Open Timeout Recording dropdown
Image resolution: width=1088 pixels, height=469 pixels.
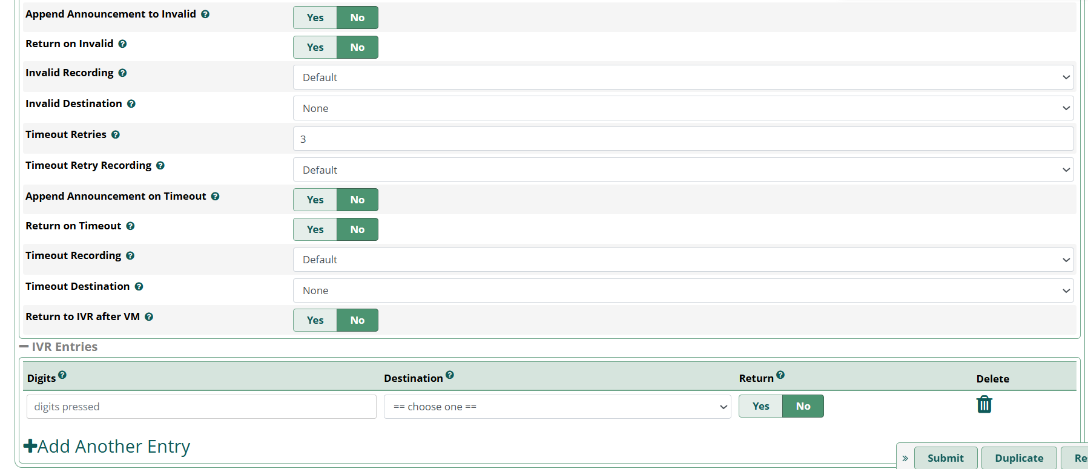683,260
